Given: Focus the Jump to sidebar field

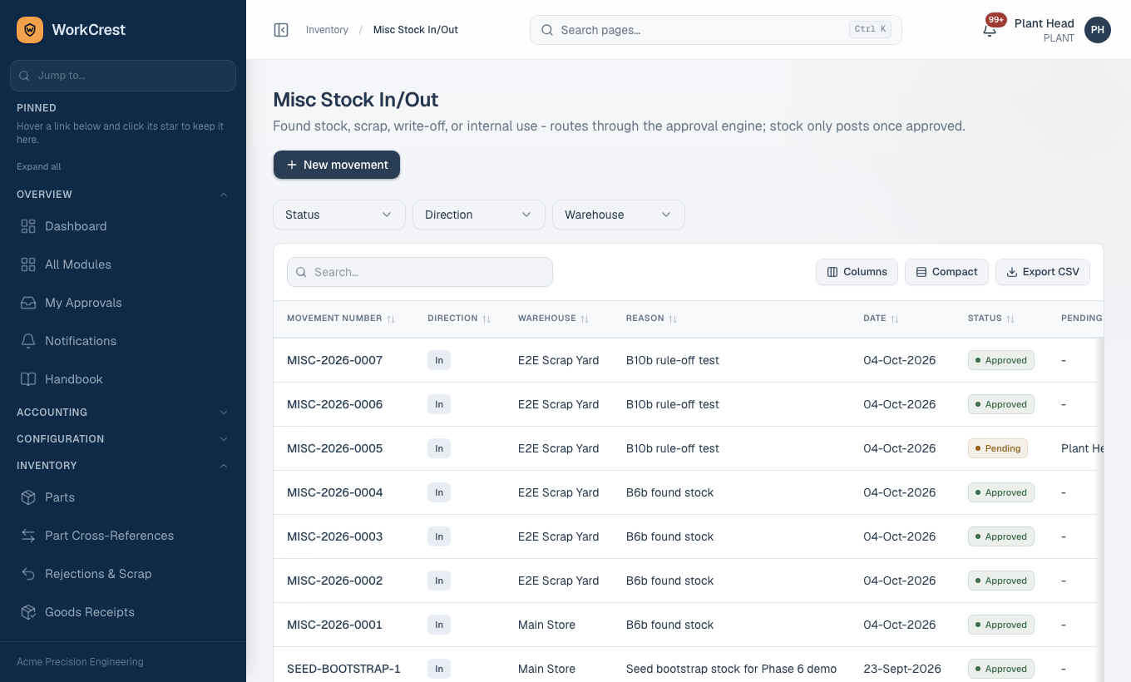Looking at the screenshot, I should click(123, 76).
